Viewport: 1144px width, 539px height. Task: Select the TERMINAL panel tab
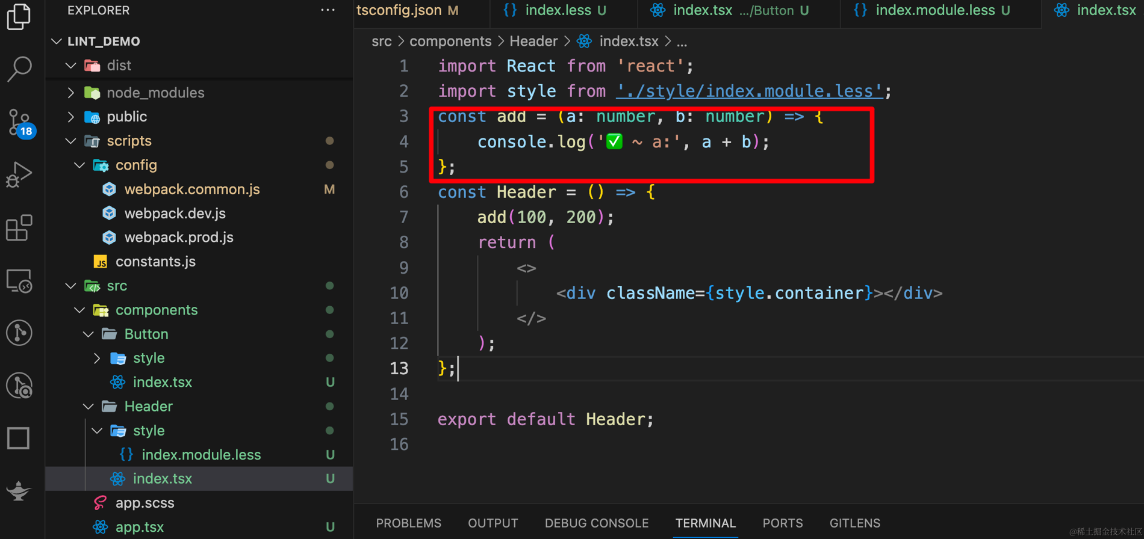(706, 523)
